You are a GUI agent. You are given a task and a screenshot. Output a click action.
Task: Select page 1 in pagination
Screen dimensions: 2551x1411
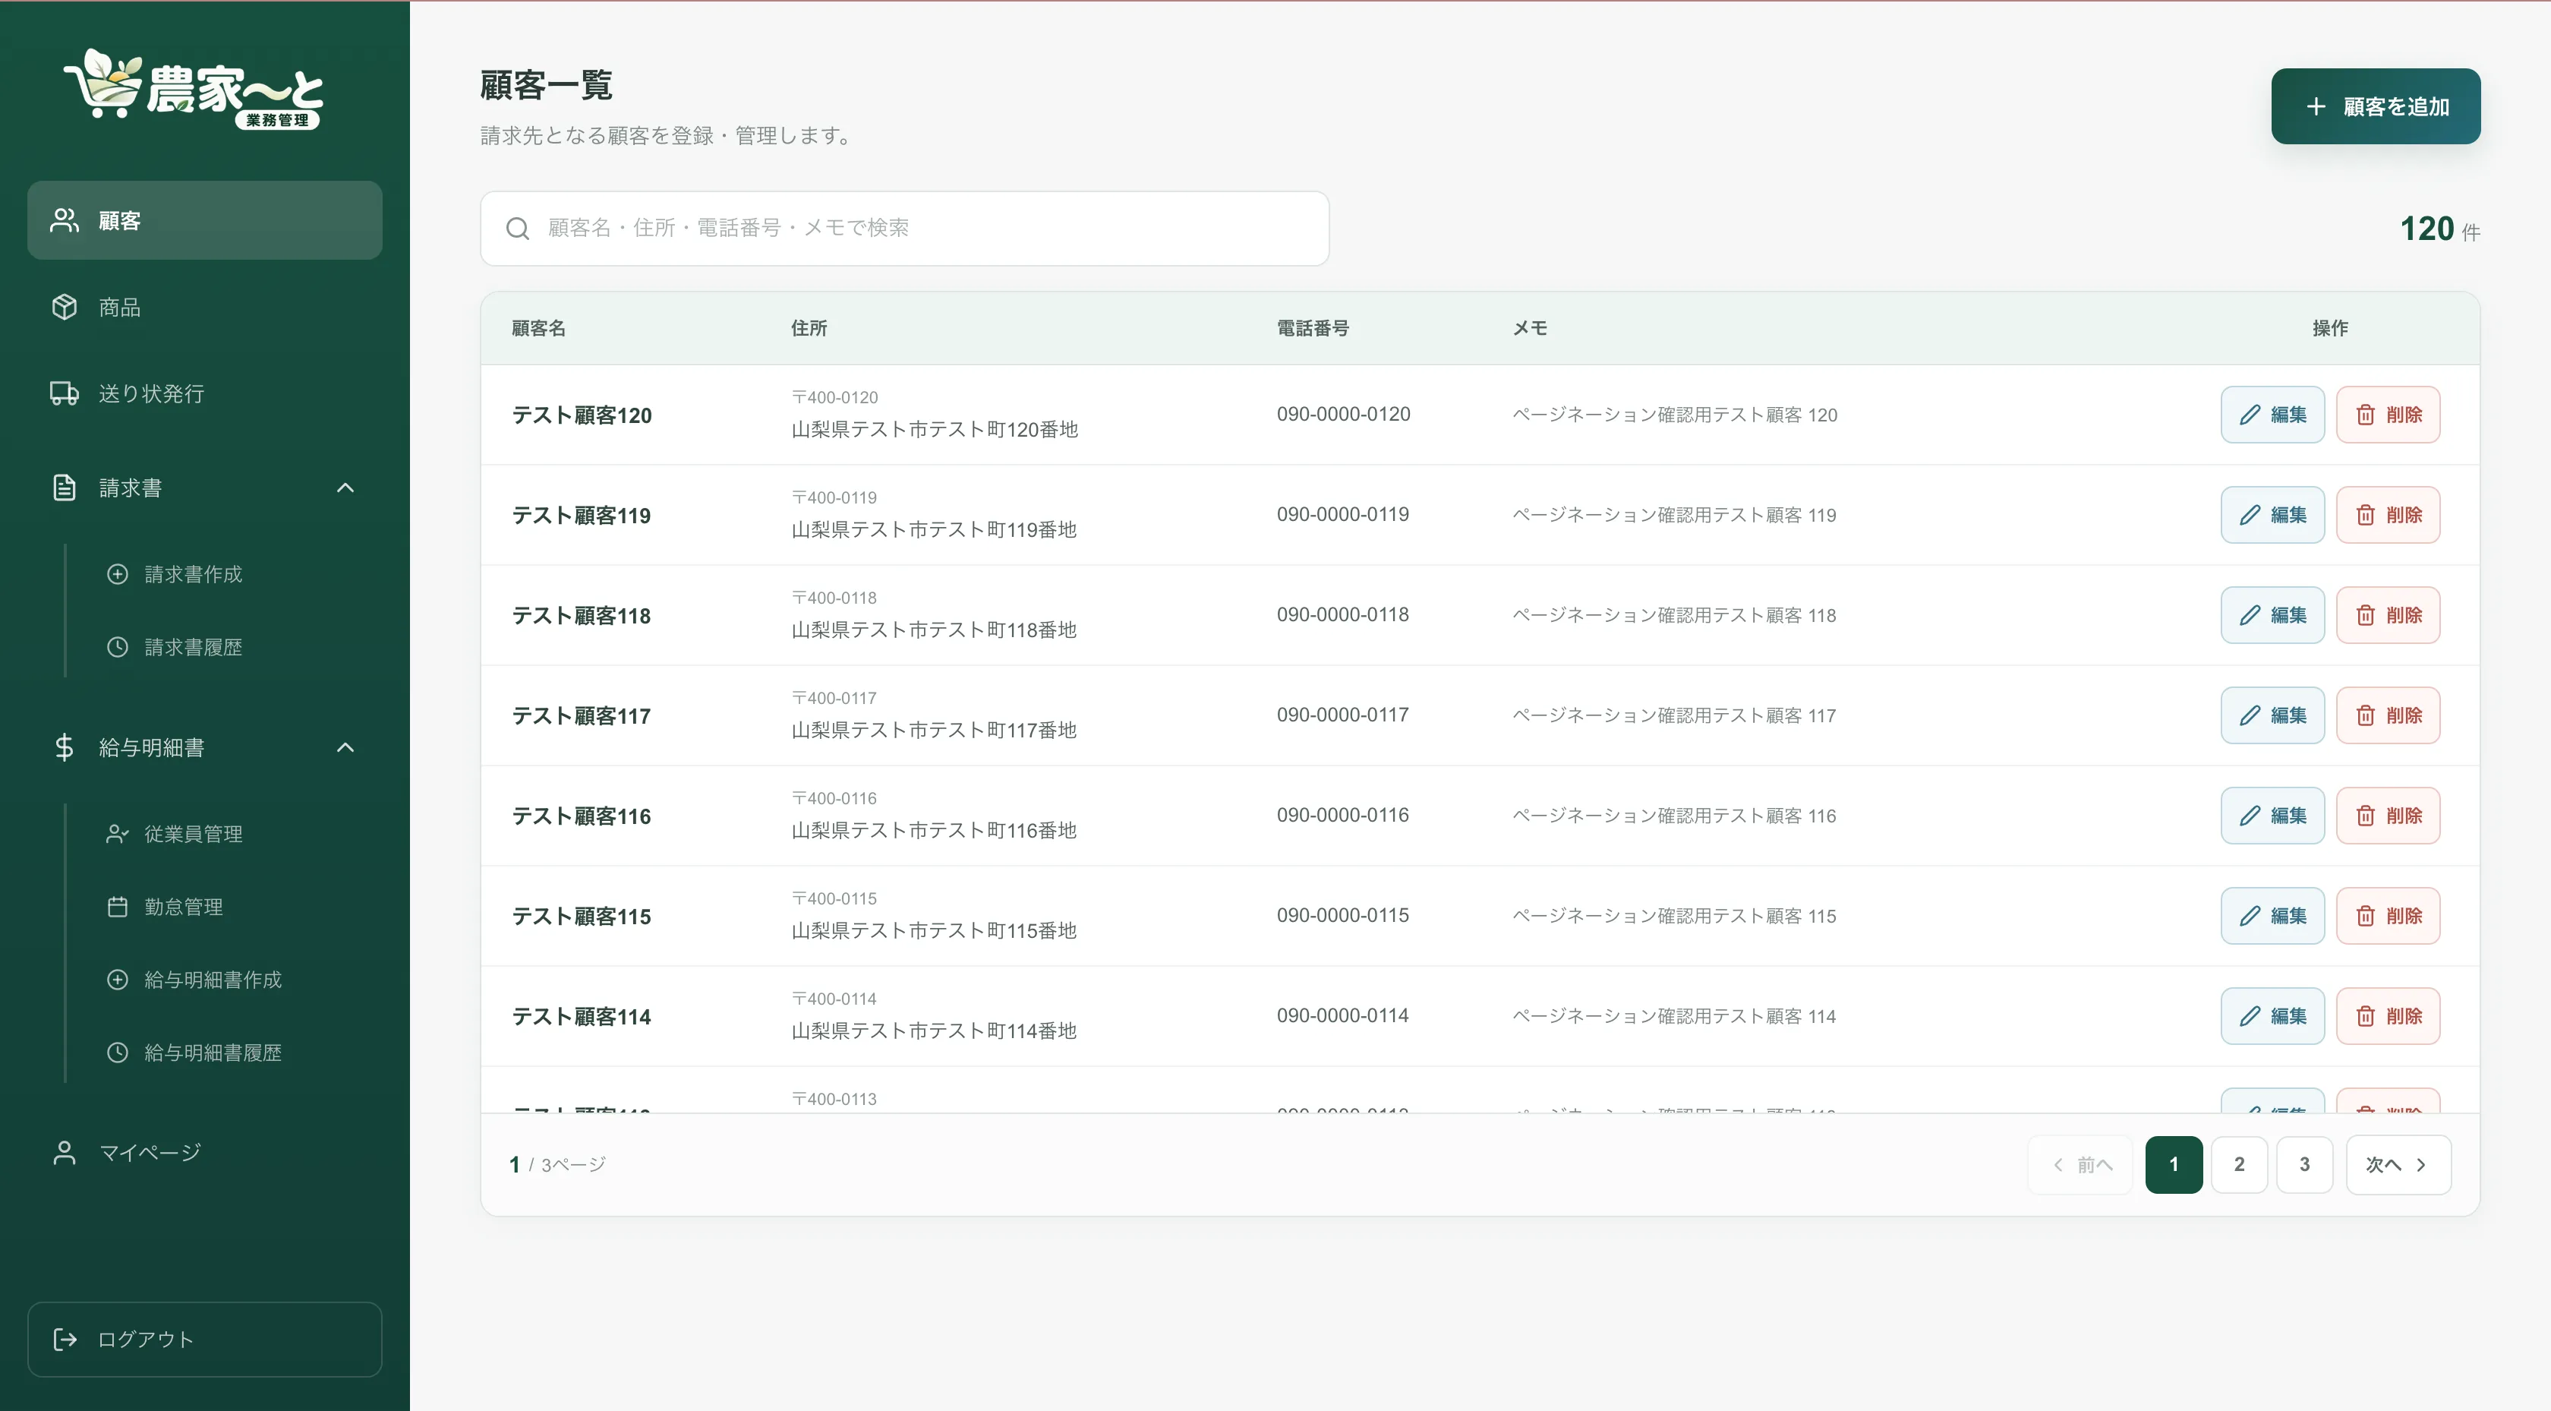[2174, 1164]
